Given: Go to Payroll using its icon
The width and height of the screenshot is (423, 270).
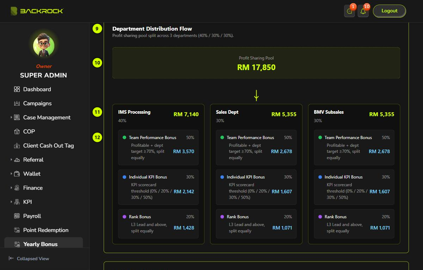Looking at the screenshot, I should tap(17, 216).
